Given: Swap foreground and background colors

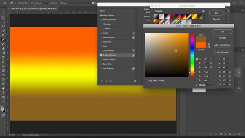Looking at the screenshot, I should (4, 106).
